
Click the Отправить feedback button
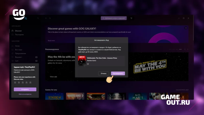pyautogui.click(x=25, y=89)
